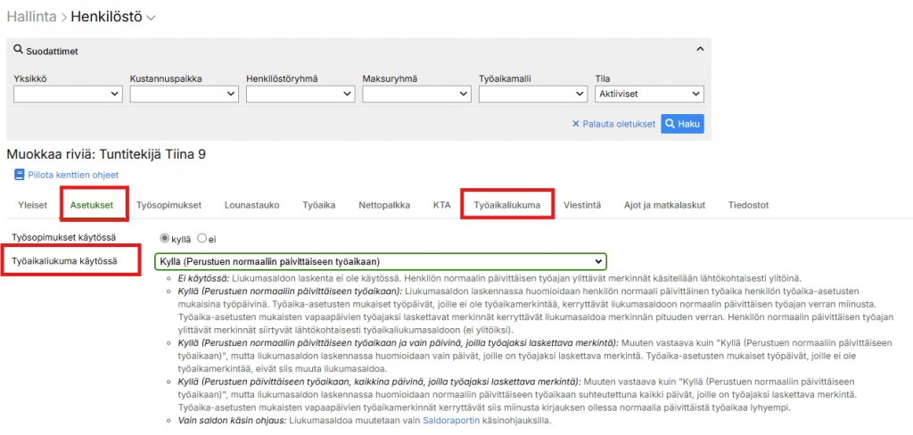The height and width of the screenshot is (435, 913).
Task: Go to the Yleiset tab
Action: coord(33,205)
